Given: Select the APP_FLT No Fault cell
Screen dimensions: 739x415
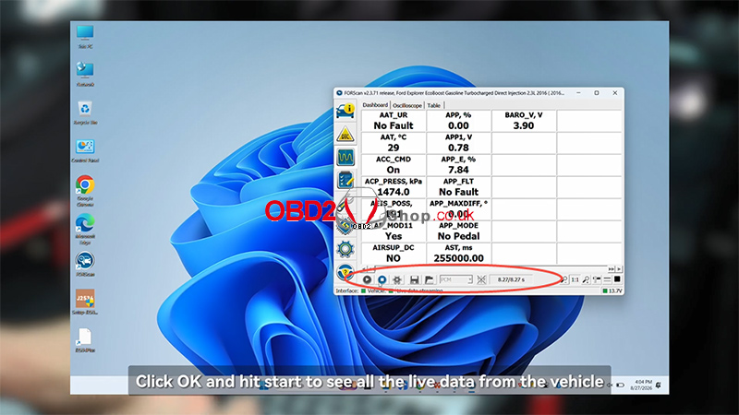Looking at the screenshot, I should [458, 187].
